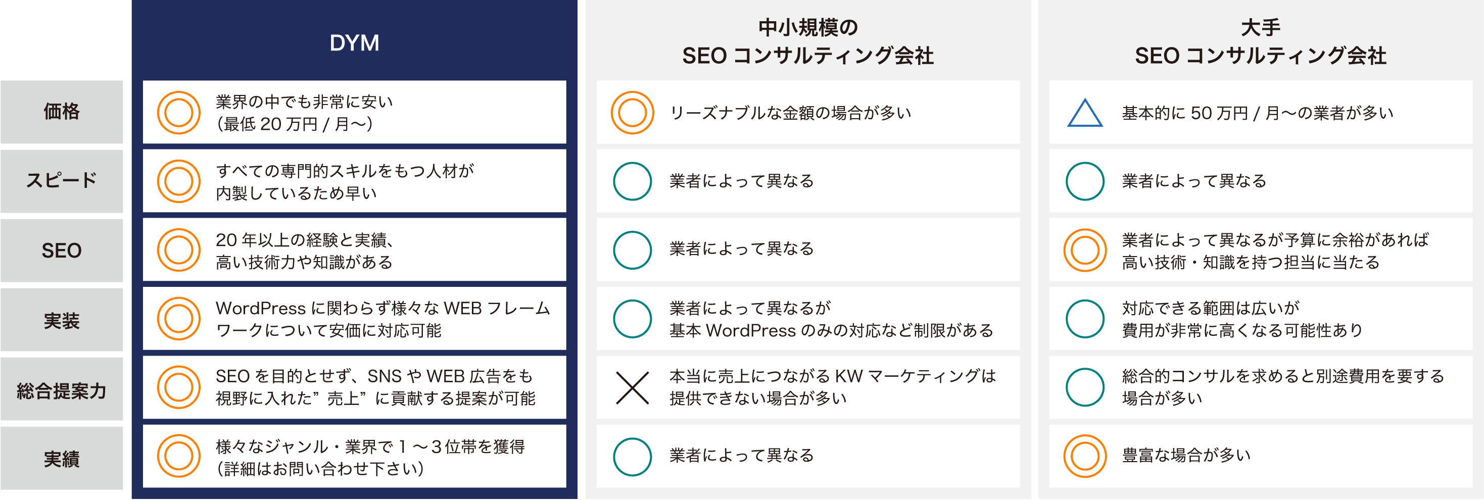The image size is (1484, 500).
Task: Click the teal circle beside 対応できる範囲は広いが
Action: pyautogui.click(x=1085, y=319)
